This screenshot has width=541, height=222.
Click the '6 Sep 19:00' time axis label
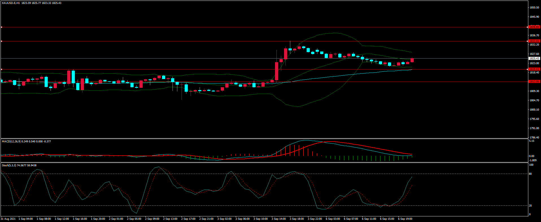click(x=405, y=219)
